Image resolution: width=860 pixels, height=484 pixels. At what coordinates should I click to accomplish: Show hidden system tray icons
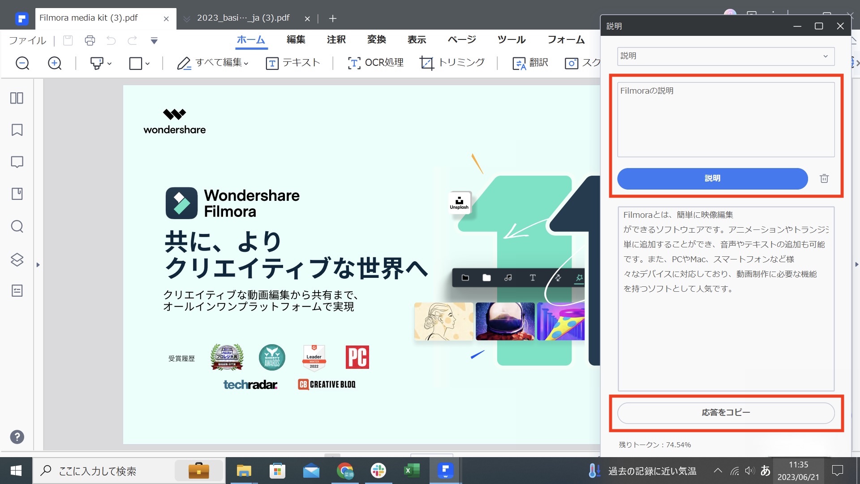[718, 471]
